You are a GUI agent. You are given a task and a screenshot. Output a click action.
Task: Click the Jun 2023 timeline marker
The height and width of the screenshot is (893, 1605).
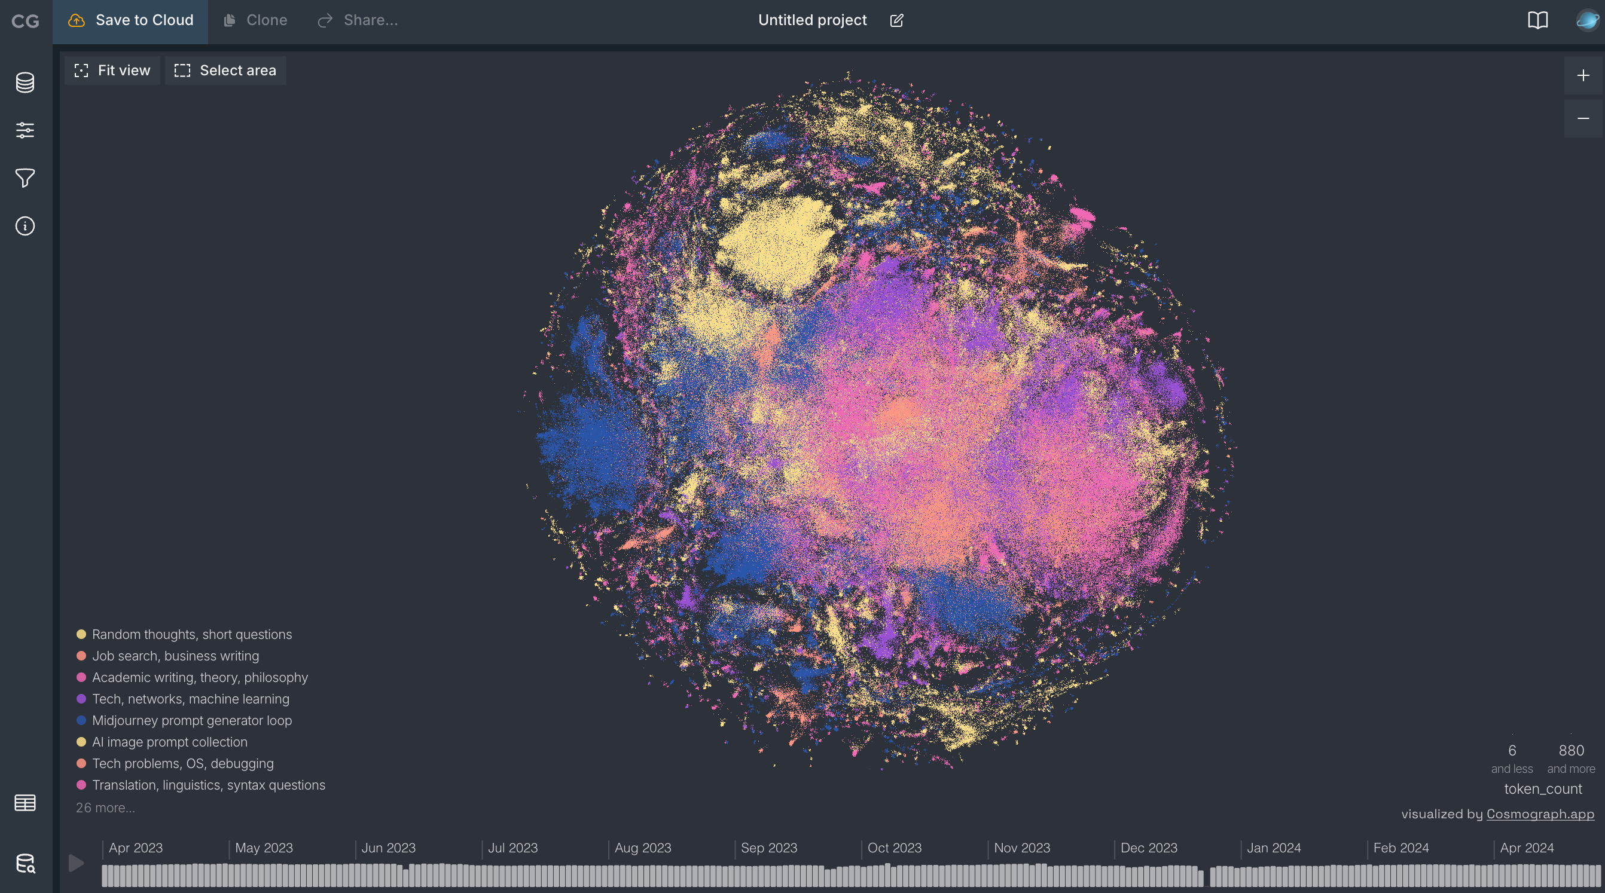(388, 848)
